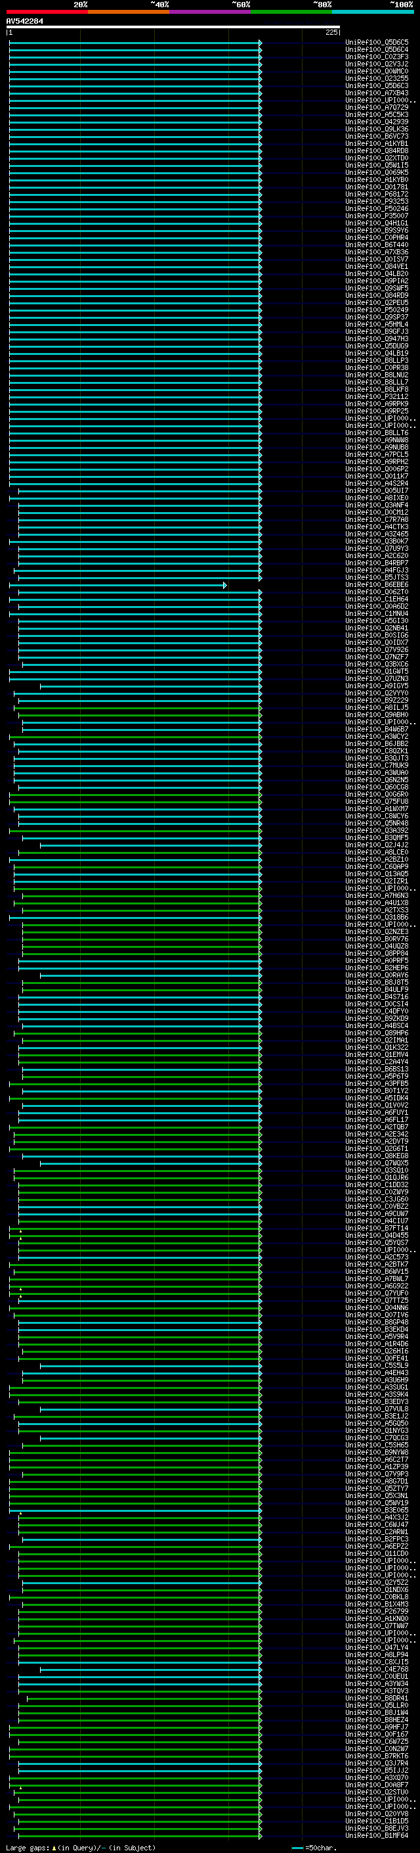Click the red 20% identity legend bar
This screenshot has width=420, height=1853.
(x=47, y=12)
